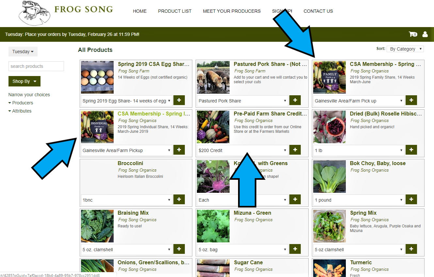Open the Shop By menu button

tap(24, 81)
